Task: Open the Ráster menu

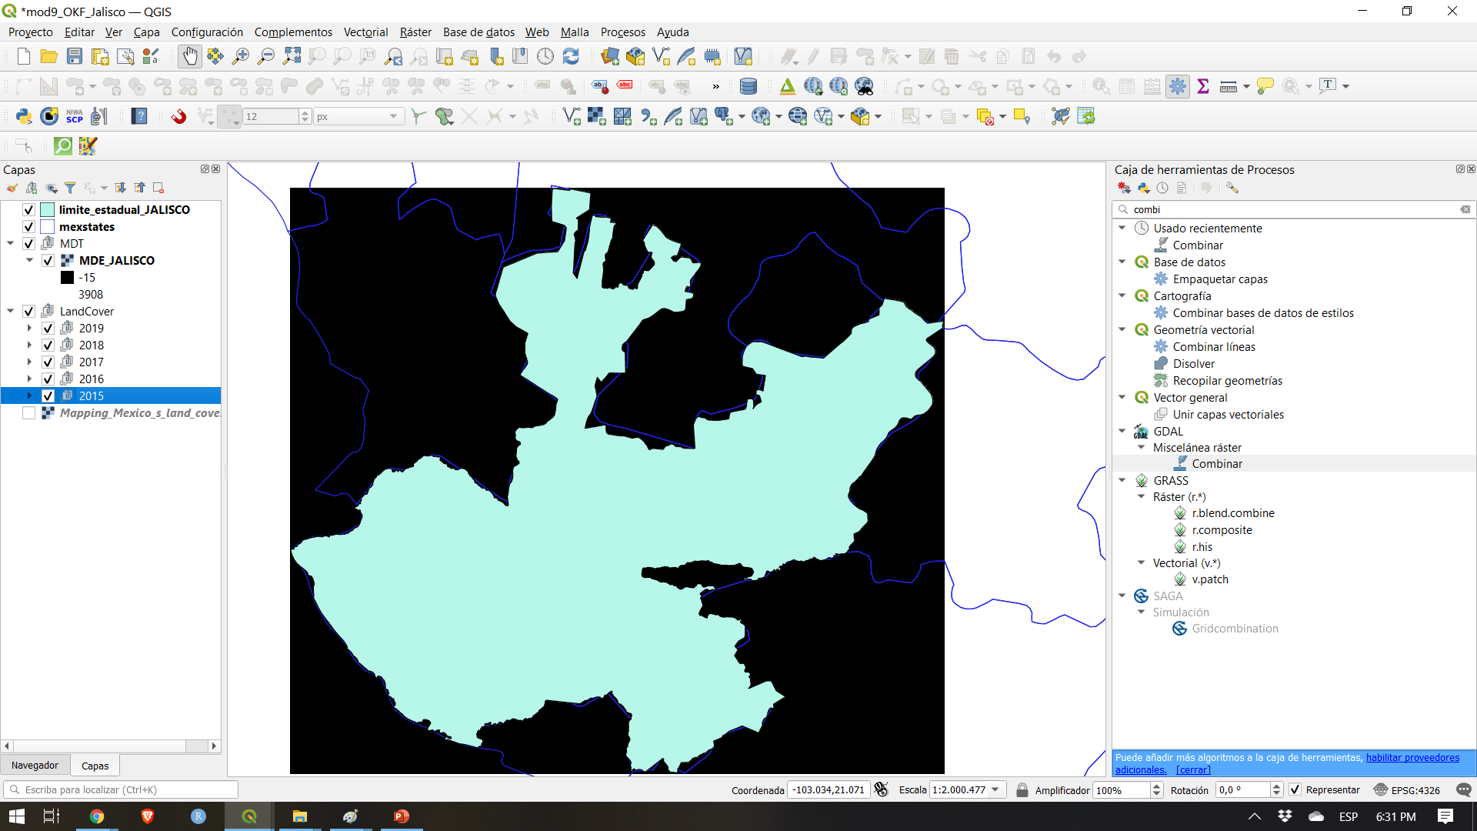Action: [x=415, y=32]
